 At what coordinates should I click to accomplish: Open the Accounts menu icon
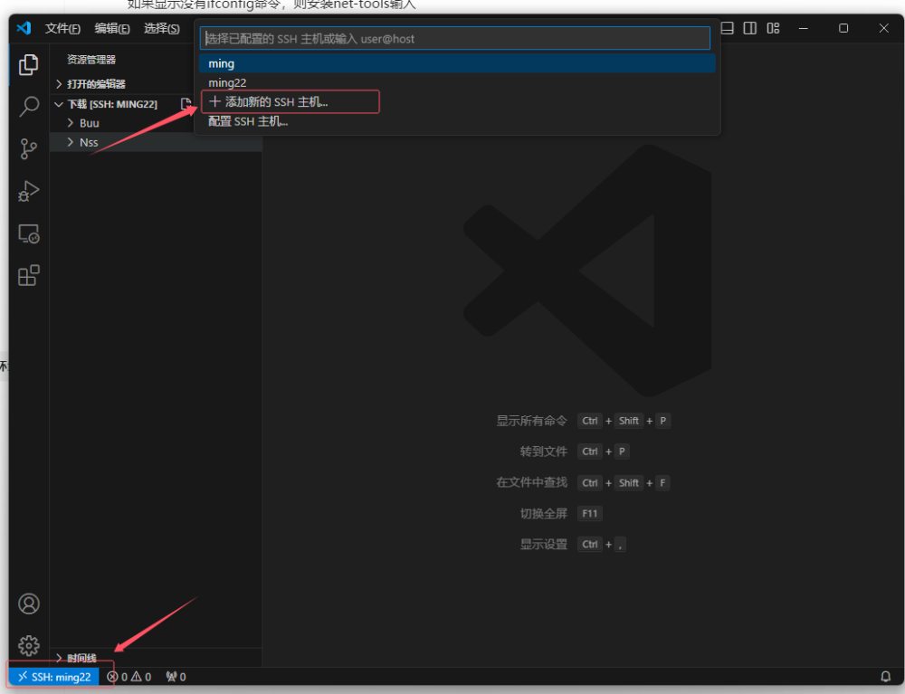tap(29, 604)
